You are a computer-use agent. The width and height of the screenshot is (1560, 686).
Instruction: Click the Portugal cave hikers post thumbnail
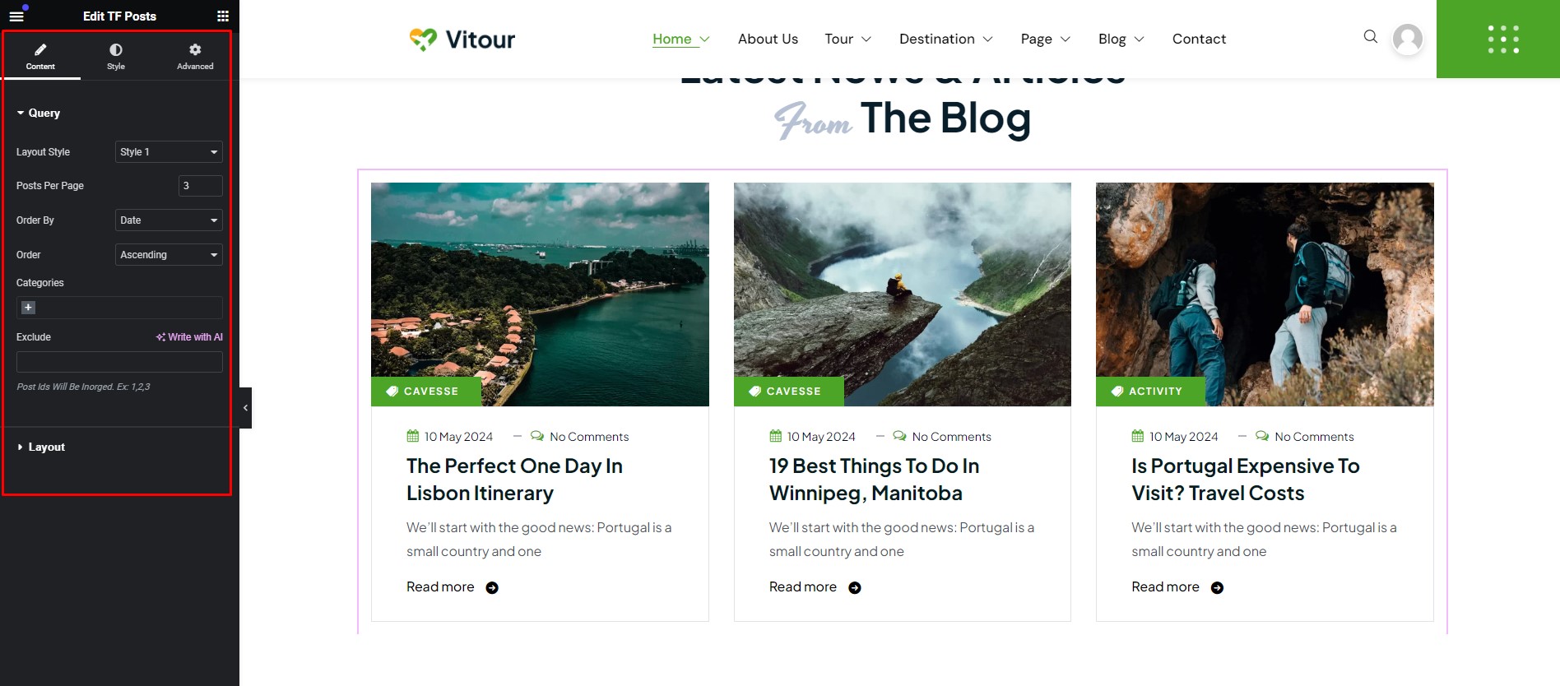[1265, 294]
